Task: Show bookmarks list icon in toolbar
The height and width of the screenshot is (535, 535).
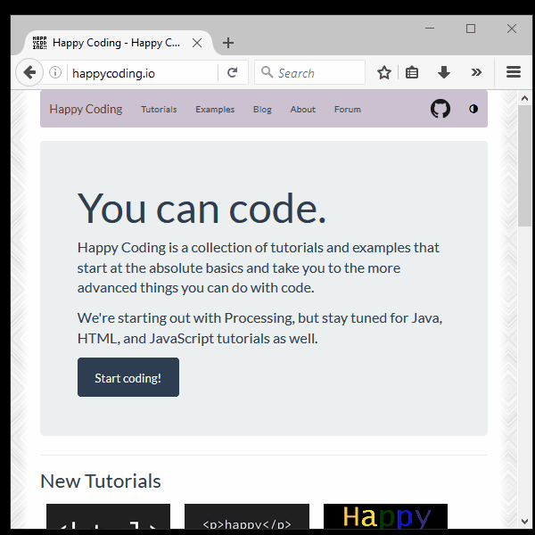Action: [412, 73]
